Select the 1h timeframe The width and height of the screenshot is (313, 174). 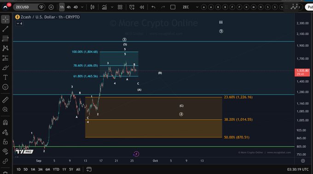coord(62,7)
